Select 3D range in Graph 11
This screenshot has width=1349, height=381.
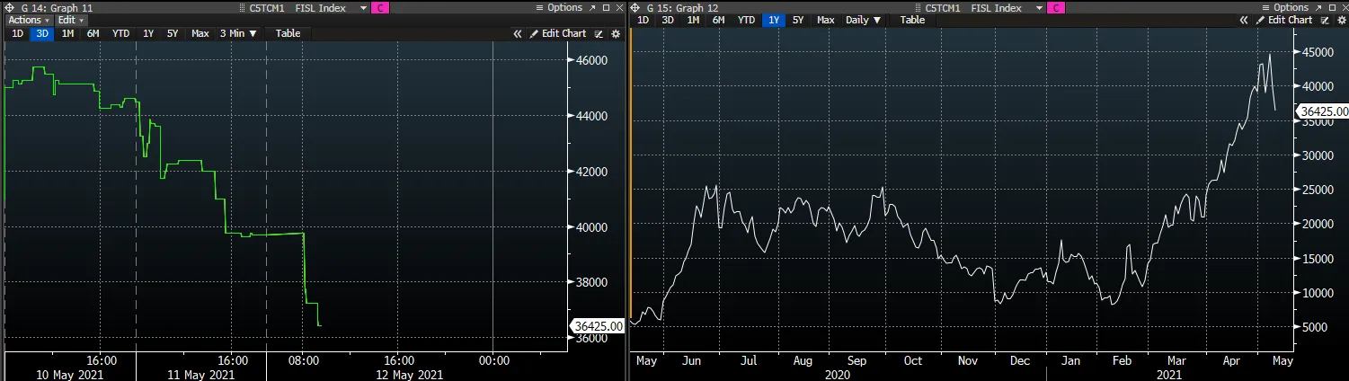click(x=42, y=33)
